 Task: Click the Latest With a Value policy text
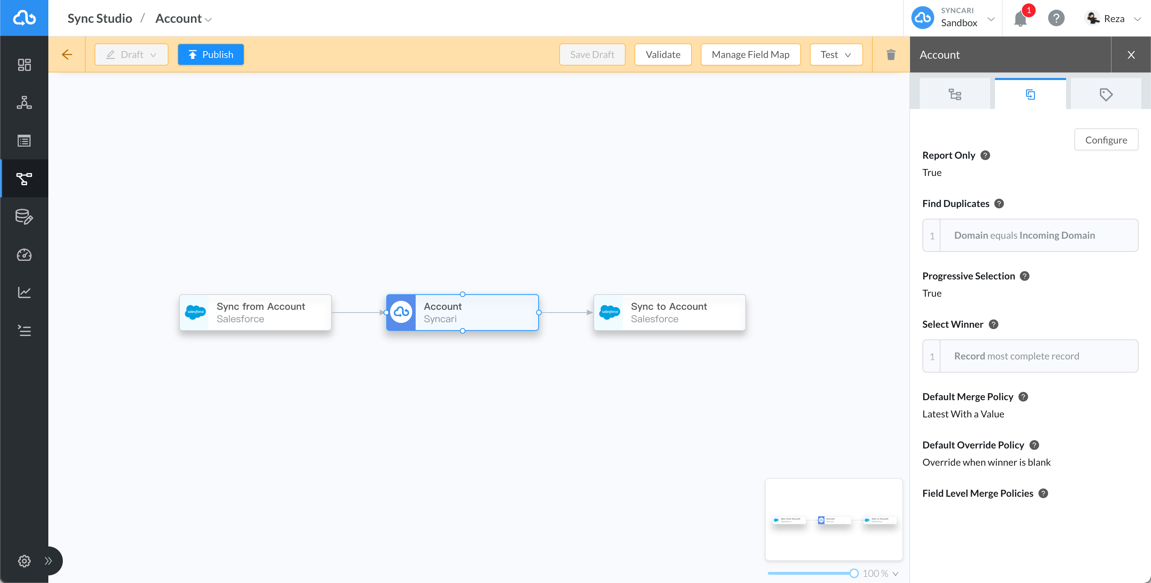click(x=963, y=414)
